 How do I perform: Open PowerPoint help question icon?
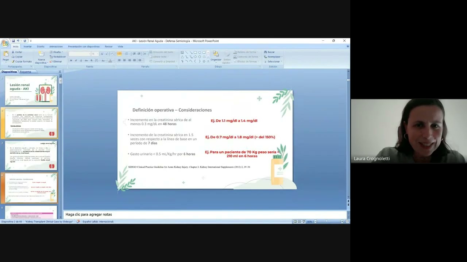click(348, 47)
